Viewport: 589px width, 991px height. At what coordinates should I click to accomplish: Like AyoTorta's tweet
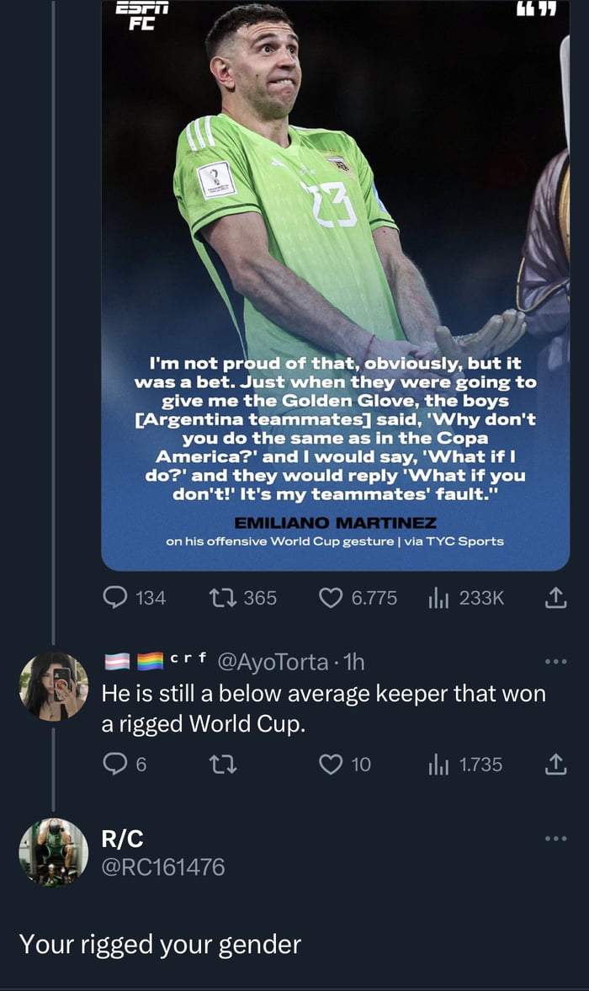(332, 765)
